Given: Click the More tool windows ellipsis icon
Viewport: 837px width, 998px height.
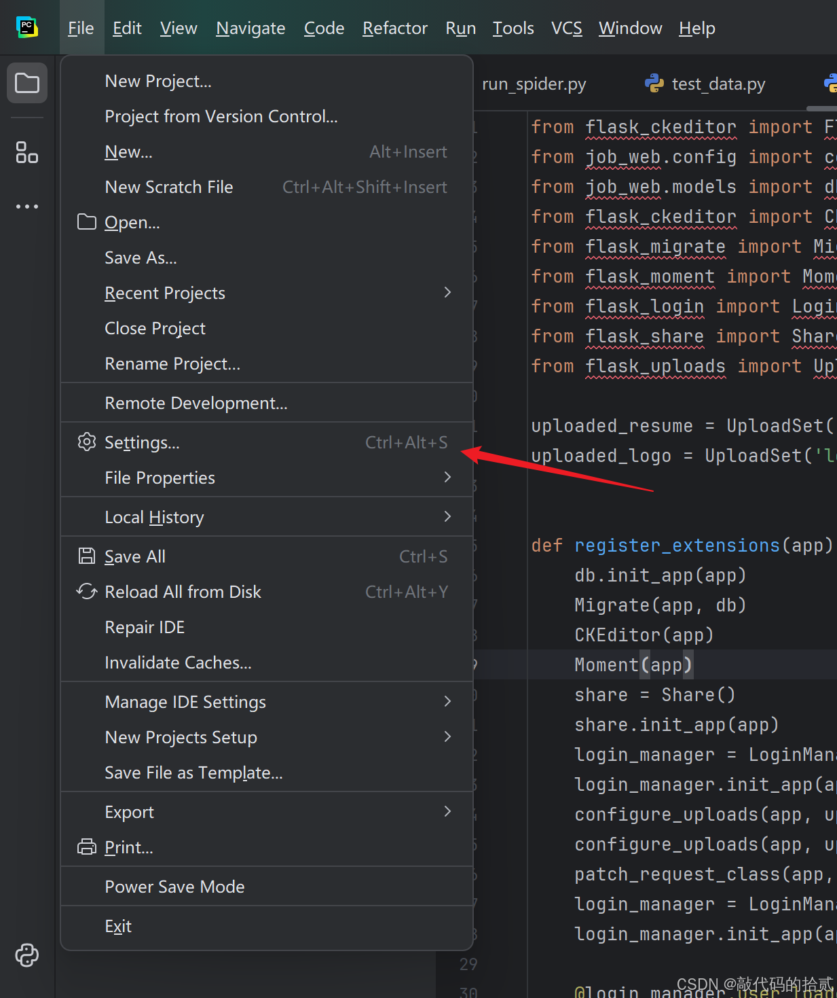Looking at the screenshot, I should [x=27, y=206].
